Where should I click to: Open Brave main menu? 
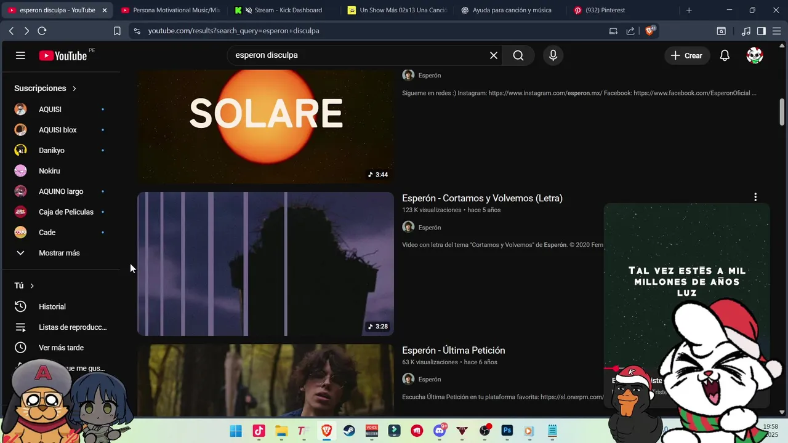click(776, 31)
